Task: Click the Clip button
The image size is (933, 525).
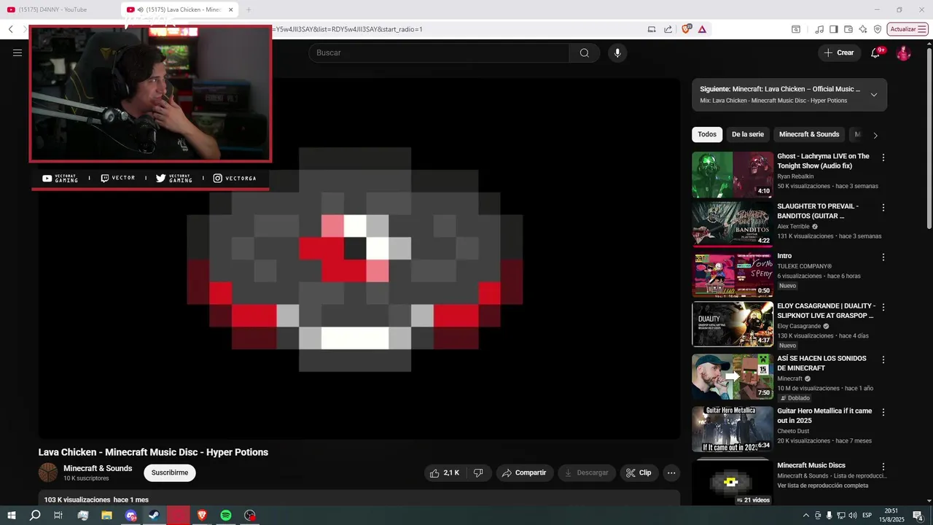Action: click(x=639, y=472)
